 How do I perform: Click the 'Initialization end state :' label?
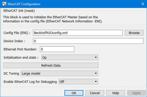coord(21,58)
